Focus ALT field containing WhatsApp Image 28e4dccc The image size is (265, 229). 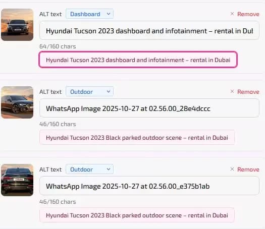(149, 108)
